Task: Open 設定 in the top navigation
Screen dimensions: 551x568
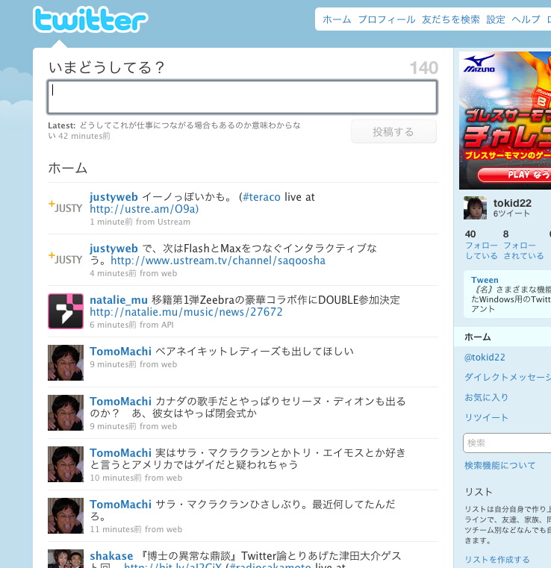Action: 496,19
